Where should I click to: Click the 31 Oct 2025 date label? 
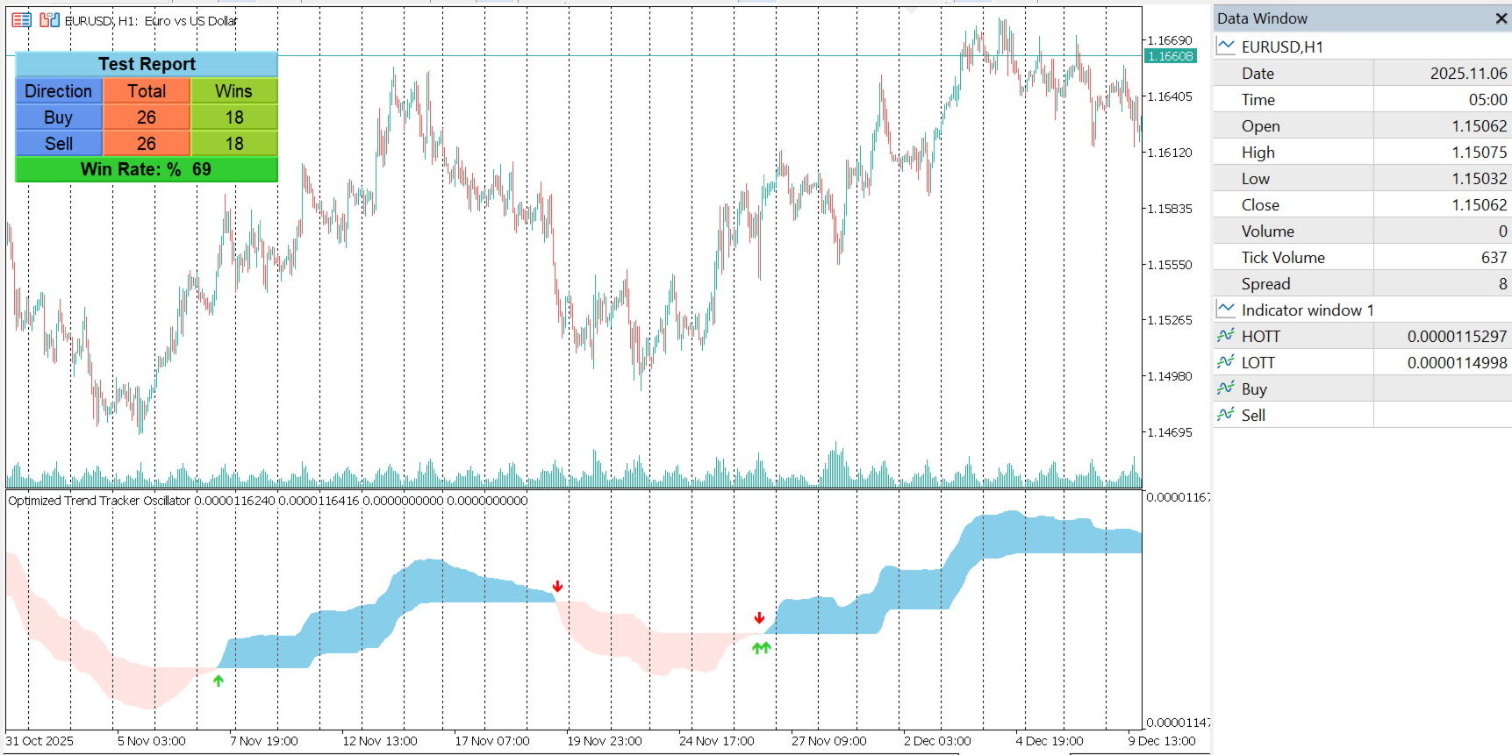pos(40,741)
